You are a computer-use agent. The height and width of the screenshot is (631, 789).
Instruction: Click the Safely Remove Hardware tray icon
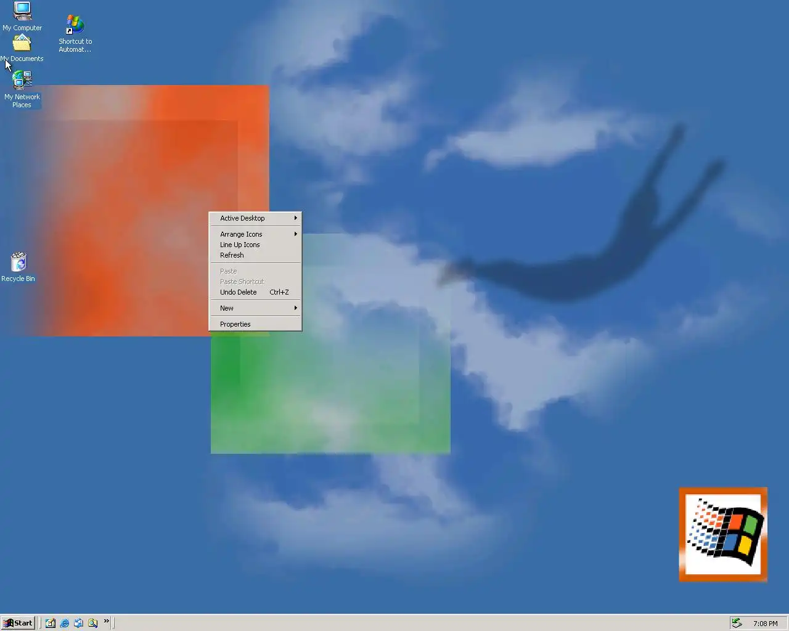(x=737, y=623)
